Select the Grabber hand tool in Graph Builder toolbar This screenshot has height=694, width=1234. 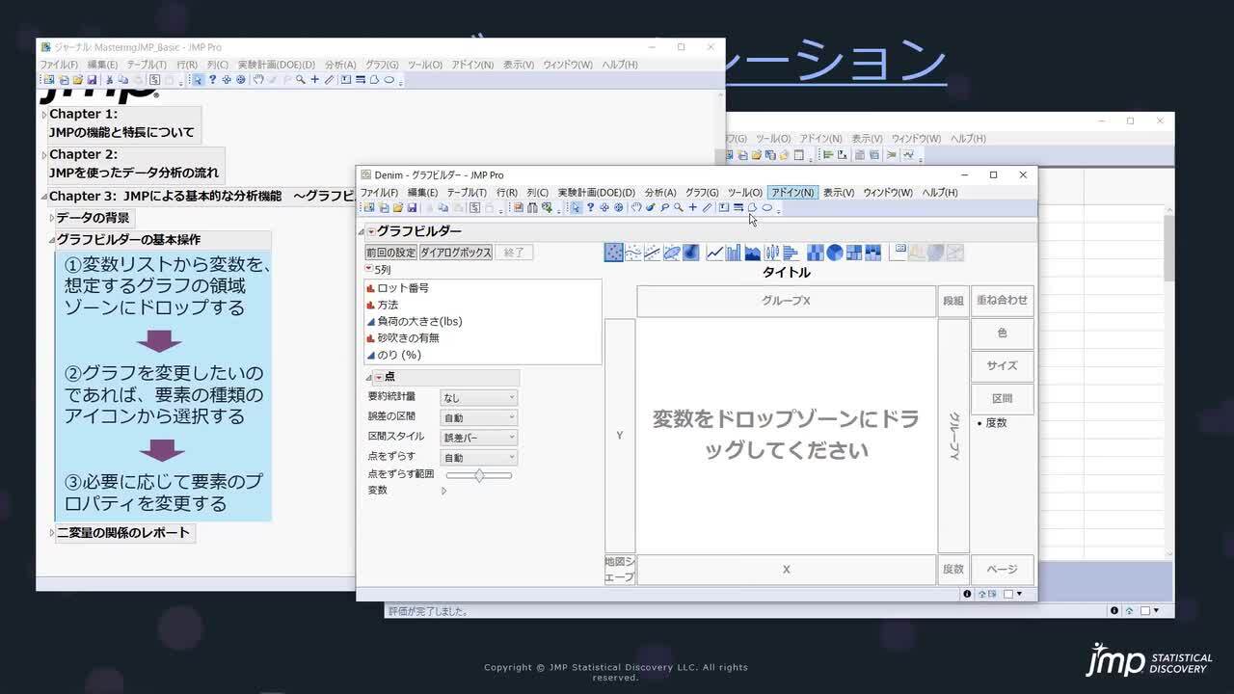pyautogui.click(x=636, y=207)
